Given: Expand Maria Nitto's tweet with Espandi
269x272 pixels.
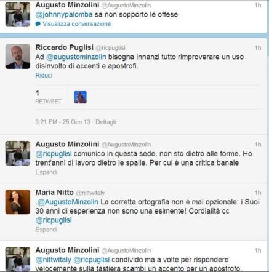Looking at the screenshot, I should click(46, 229).
